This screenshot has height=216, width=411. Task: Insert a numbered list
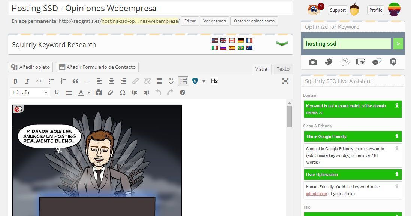coord(63,81)
